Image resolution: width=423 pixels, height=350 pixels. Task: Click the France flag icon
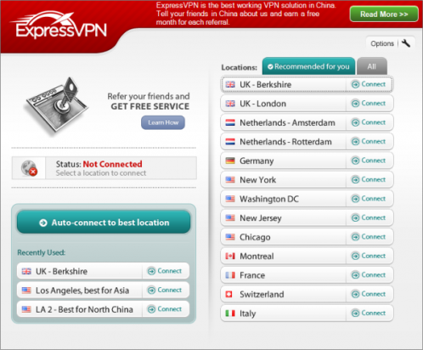230,275
